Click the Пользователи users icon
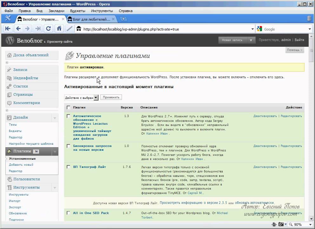This screenshot has height=229, width=315. [x=10, y=179]
